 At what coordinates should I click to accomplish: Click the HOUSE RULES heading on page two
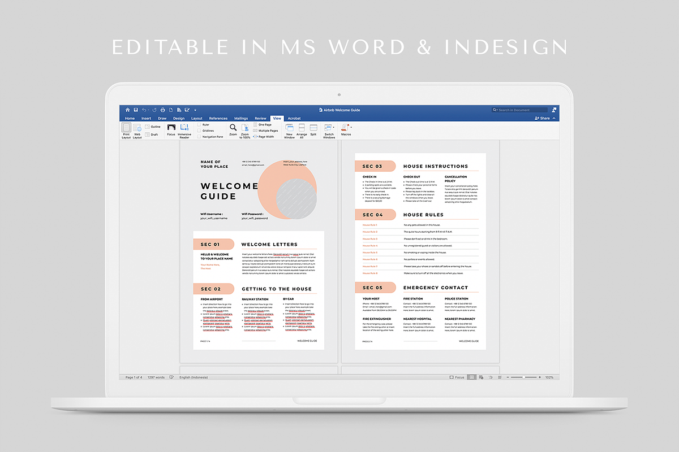coord(423,215)
